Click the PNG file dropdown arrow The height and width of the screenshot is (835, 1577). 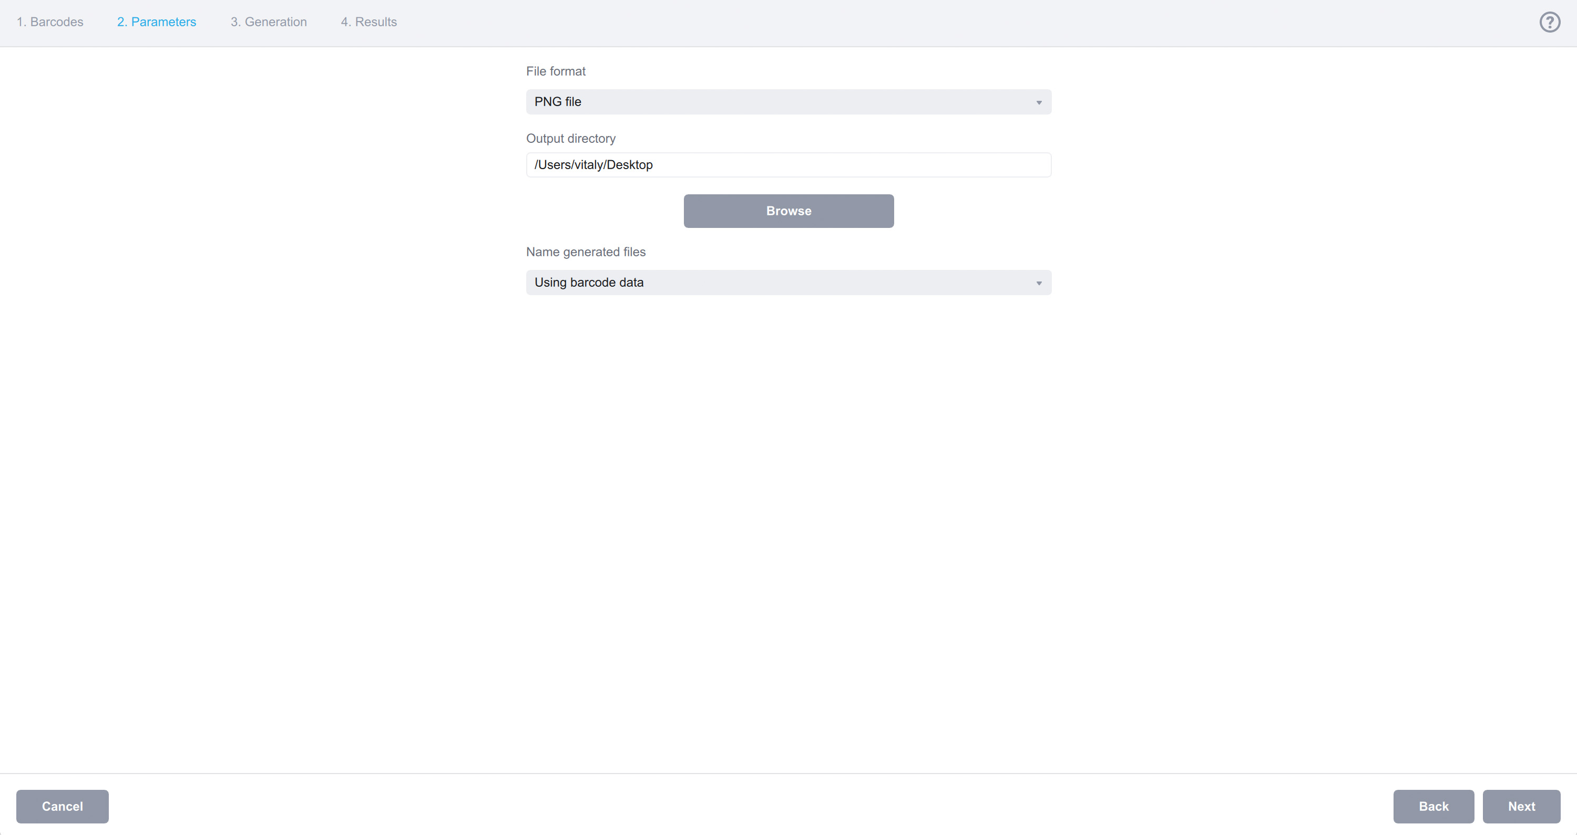coord(1039,101)
